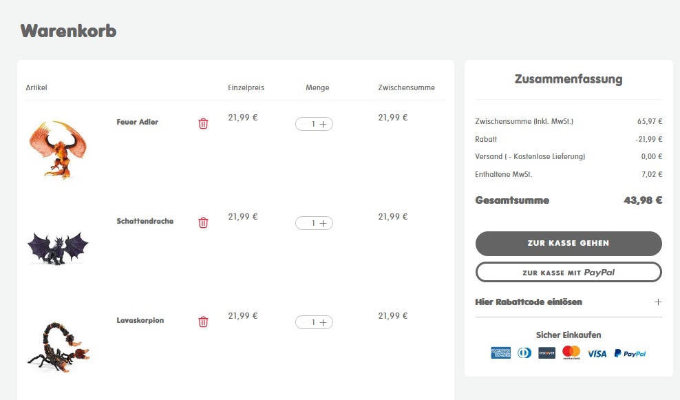
Task: Proceed via Zur Kasse gehen button
Action: click(x=569, y=244)
